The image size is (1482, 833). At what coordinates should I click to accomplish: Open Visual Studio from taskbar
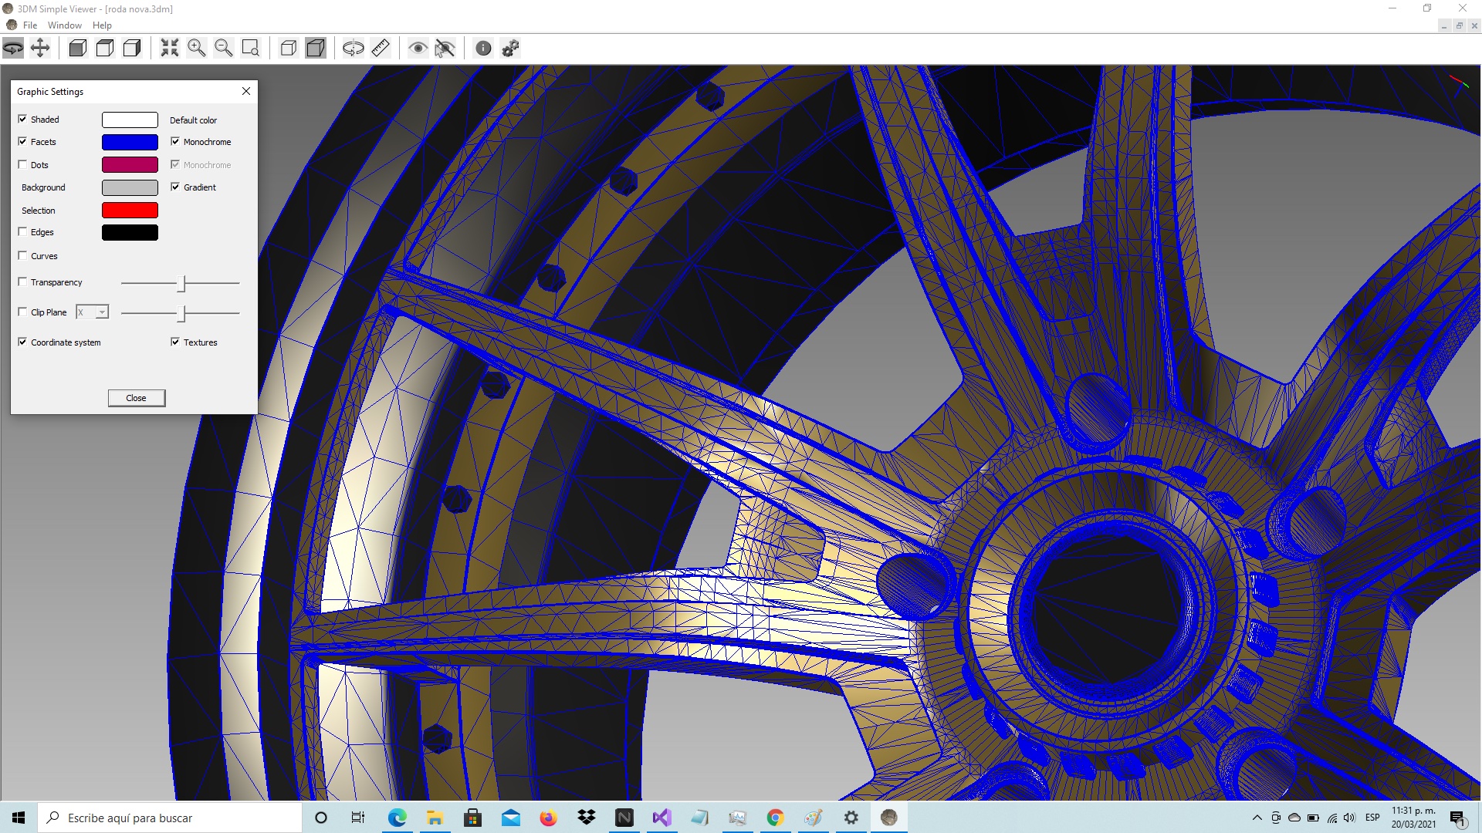point(661,818)
